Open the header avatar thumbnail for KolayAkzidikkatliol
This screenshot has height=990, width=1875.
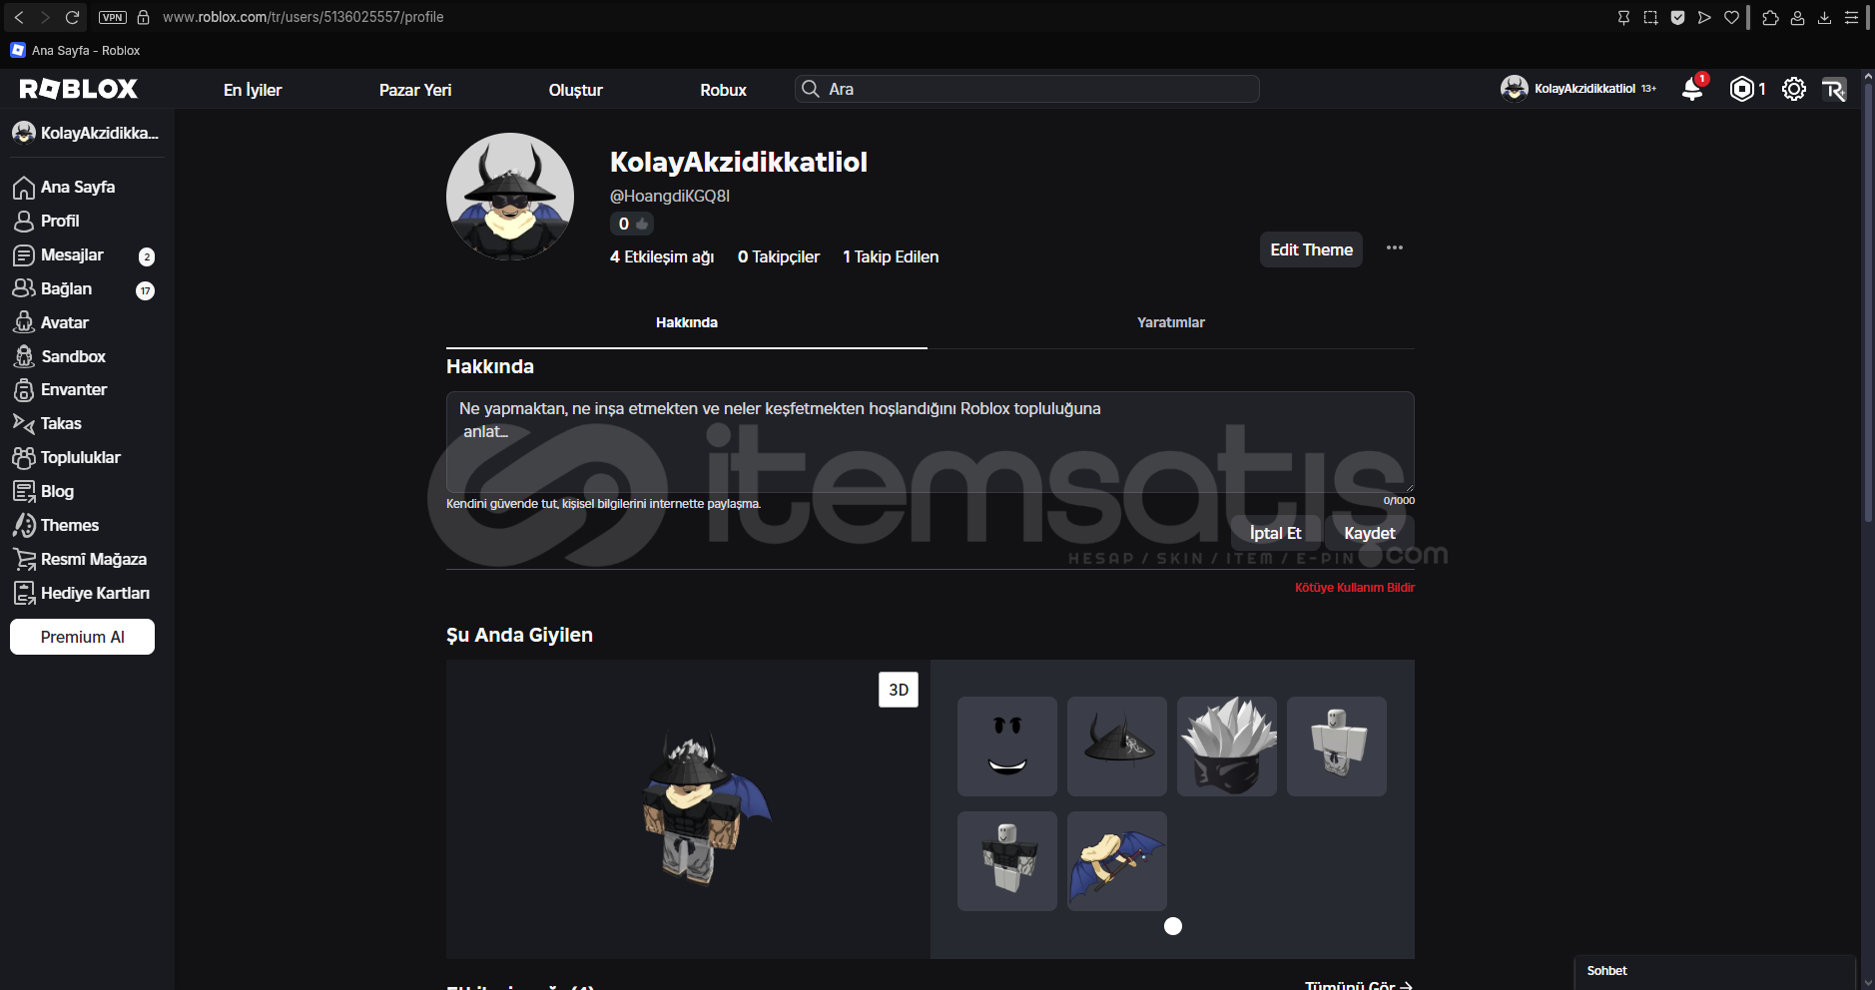1515,89
